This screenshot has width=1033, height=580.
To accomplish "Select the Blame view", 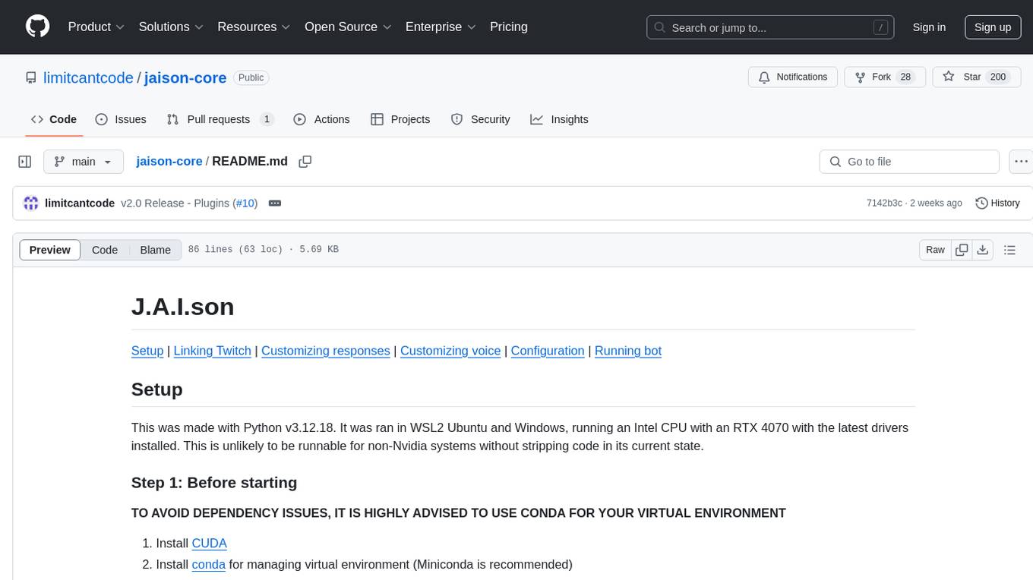I will (156, 250).
